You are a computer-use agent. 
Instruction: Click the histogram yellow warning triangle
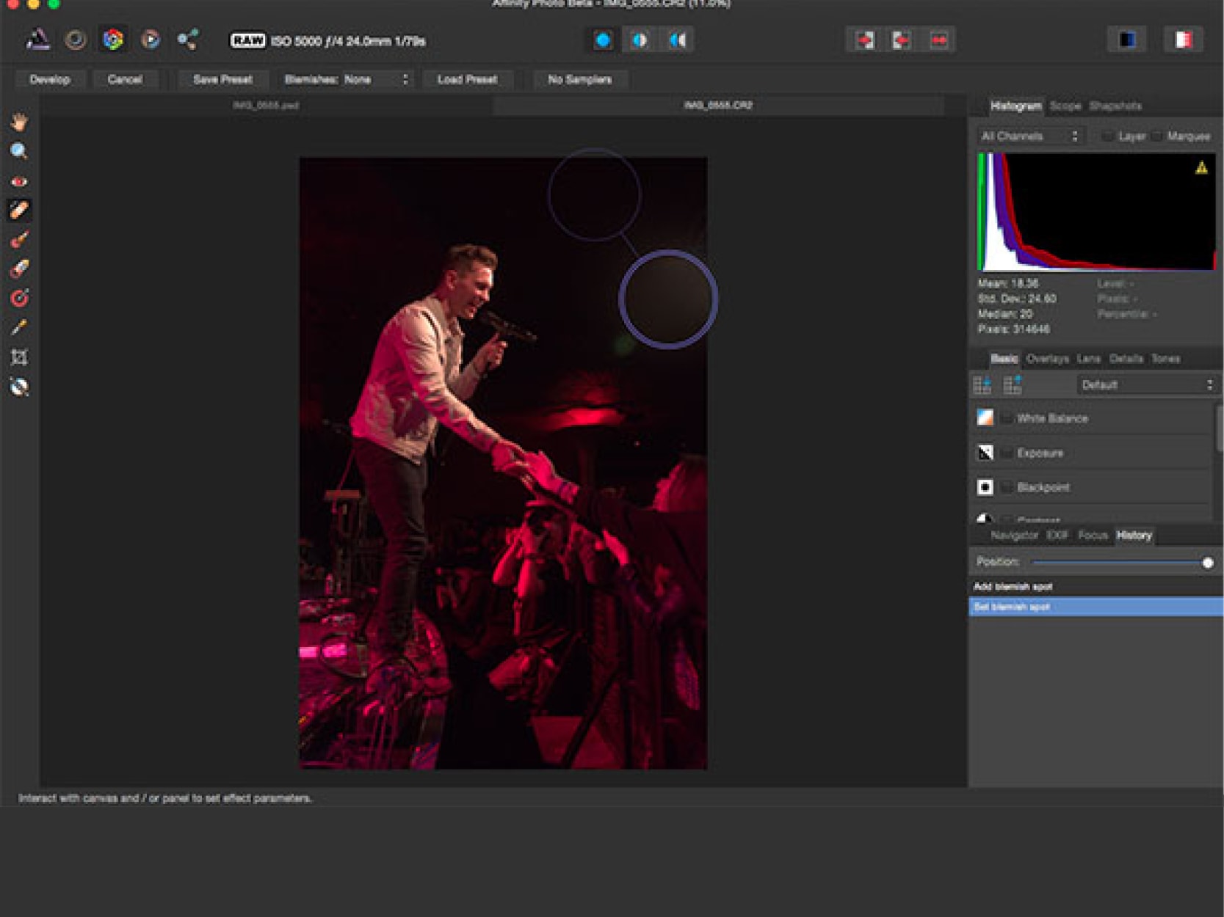pyautogui.click(x=1201, y=168)
